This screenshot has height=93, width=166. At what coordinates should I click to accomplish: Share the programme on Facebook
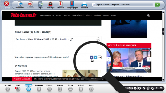click(91, 58)
